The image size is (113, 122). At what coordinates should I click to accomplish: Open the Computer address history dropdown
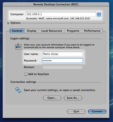[x=99, y=15]
